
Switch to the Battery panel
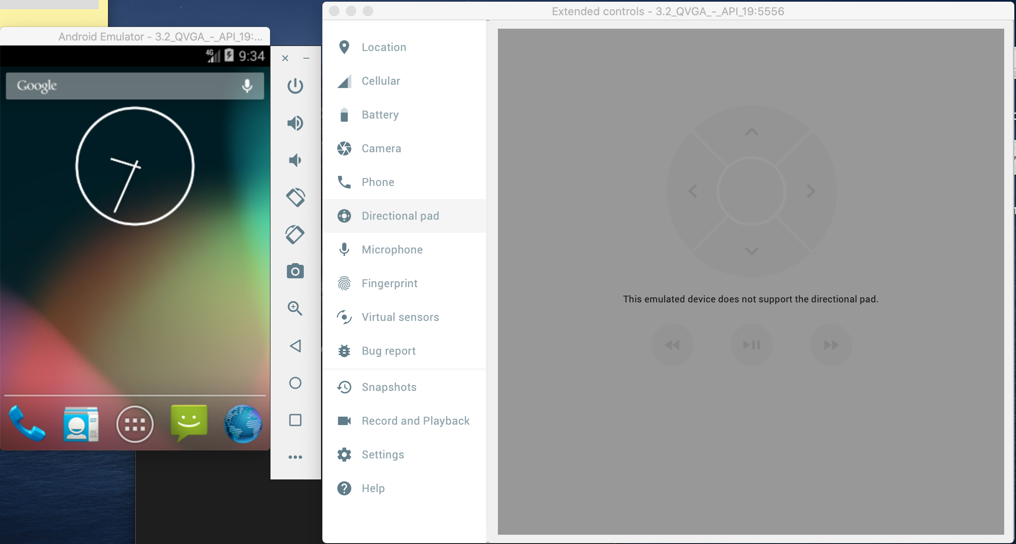click(379, 115)
